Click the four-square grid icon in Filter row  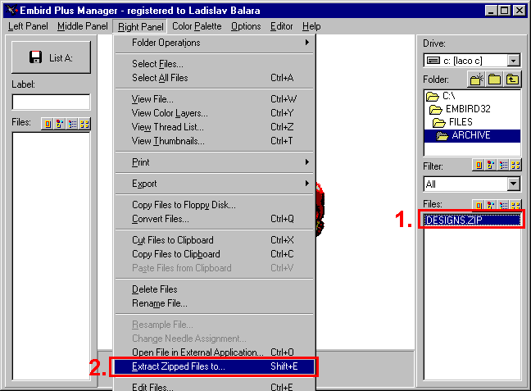[x=515, y=165]
